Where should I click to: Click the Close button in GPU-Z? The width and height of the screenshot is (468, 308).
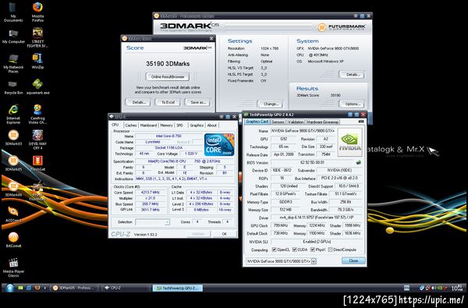[x=353, y=260]
